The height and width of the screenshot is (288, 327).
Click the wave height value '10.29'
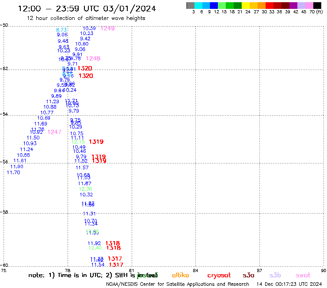tap(76, 127)
